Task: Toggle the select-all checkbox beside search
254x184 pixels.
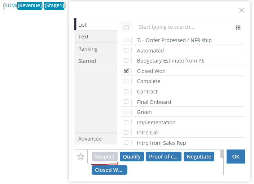Action: pyautogui.click(x=126, y=27)
